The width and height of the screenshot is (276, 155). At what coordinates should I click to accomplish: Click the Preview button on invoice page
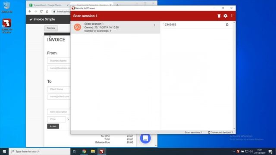click(x=51, y=28)
